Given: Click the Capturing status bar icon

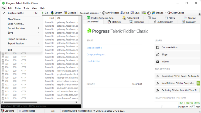Looking at the screenshot, I should pos(2,111).
